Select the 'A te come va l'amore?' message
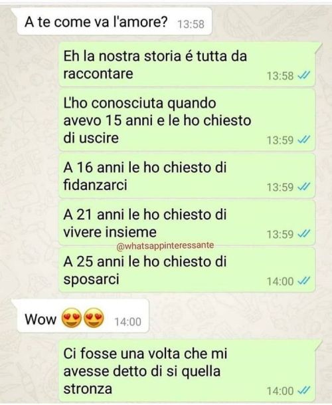332x405 pixels. click(114, 22)
